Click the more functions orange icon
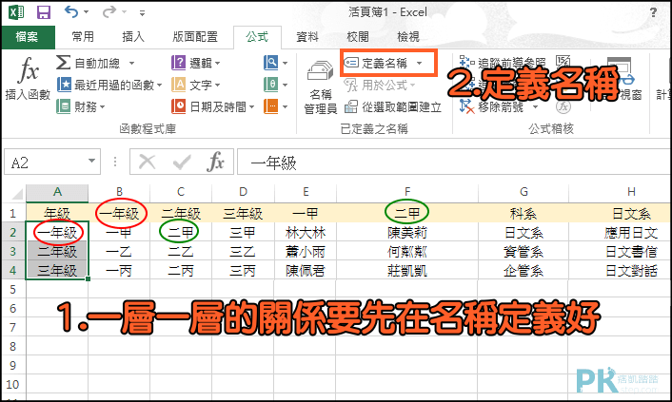The width and height of the screenshot is (672, 402). (271, 106)
